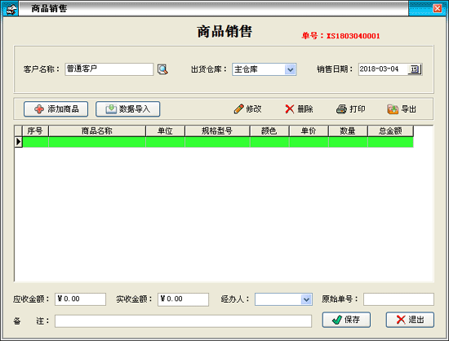Screen dimensions: 449x341
Task: Open the sale date calendar picker
Action: (x=415, y=69)
